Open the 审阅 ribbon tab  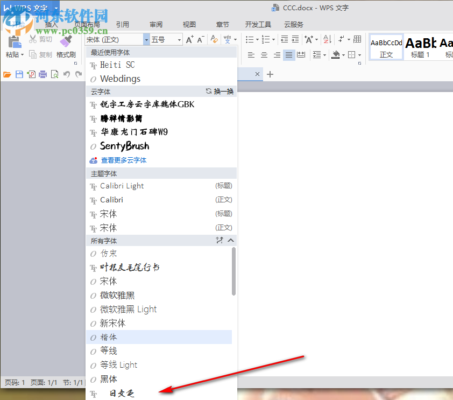(x=156, y=25)
